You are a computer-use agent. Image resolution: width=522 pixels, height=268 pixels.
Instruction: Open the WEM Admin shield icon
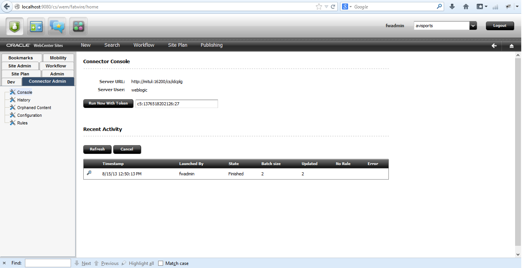(x=14, y=26)
